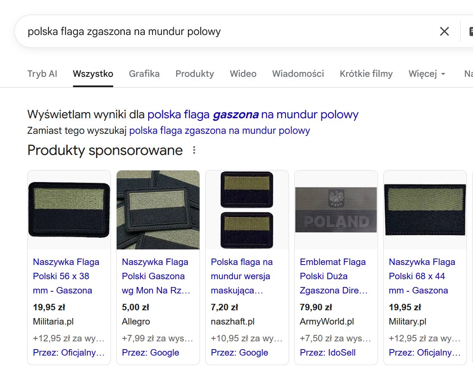The image size is (473, 372).
Task: Open naszhaft.pl two-patch product image
Action: click(x=247, y=210)
